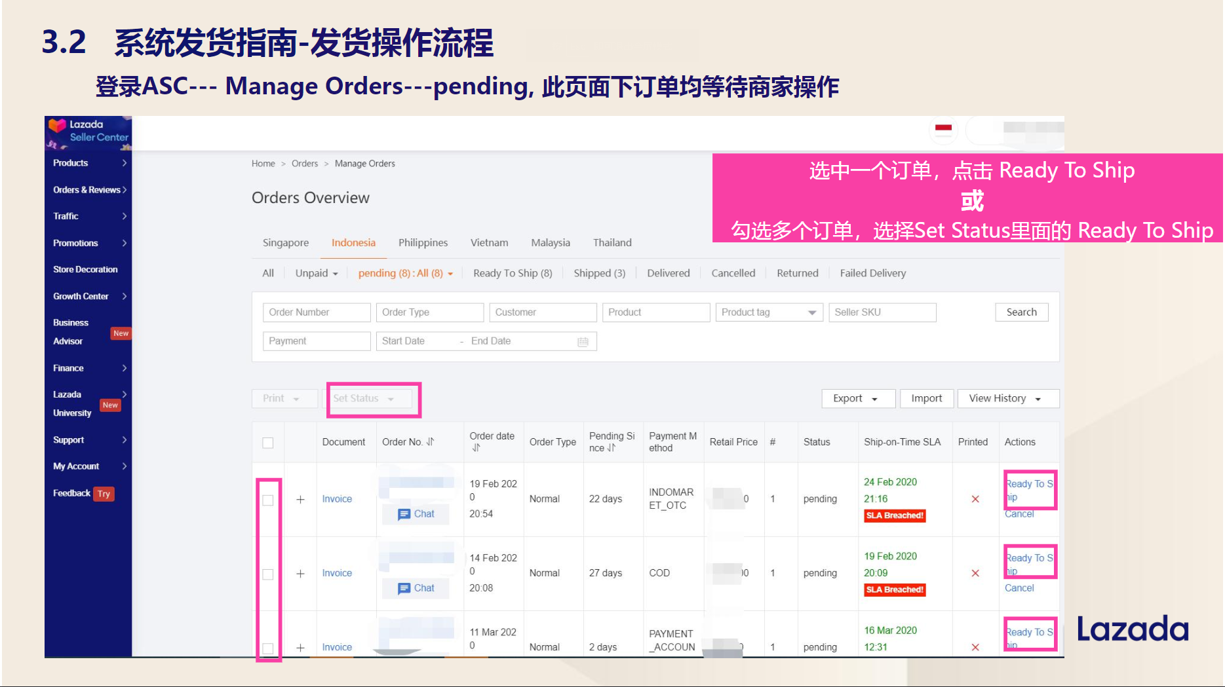Screen dimensions: 1225x687
Task: Open the Product tag dropdown
Action: point(769,312)
